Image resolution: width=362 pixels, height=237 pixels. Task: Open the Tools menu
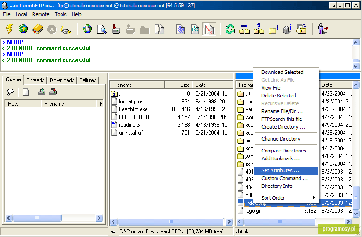coord(61,14)
